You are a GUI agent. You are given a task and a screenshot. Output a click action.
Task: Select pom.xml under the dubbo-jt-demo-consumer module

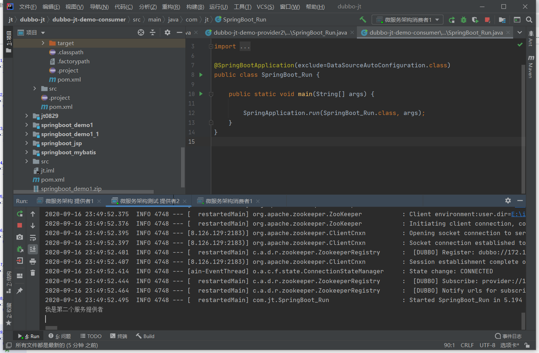pos(65,79)
